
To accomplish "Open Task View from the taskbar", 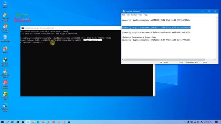I will click(12, 122).
